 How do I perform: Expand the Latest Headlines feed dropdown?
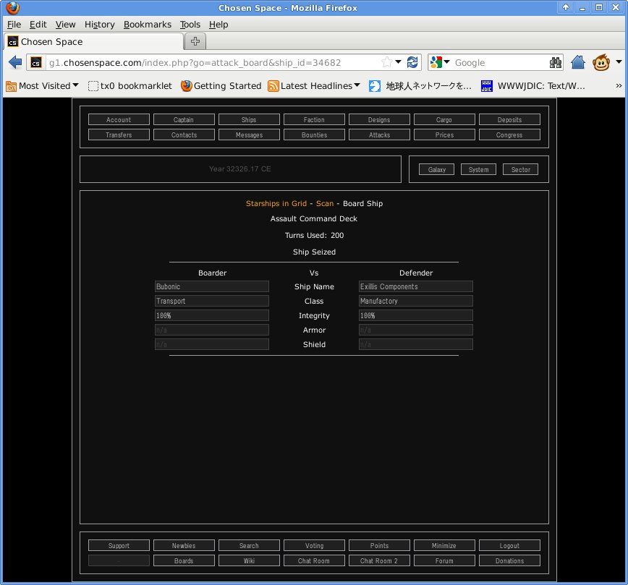point(313,85)
